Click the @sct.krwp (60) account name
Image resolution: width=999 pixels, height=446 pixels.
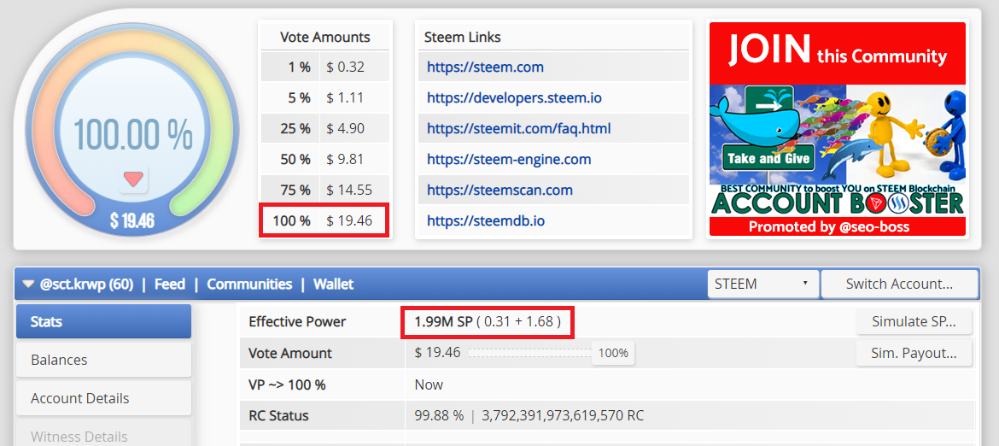(x=86, y=285)
